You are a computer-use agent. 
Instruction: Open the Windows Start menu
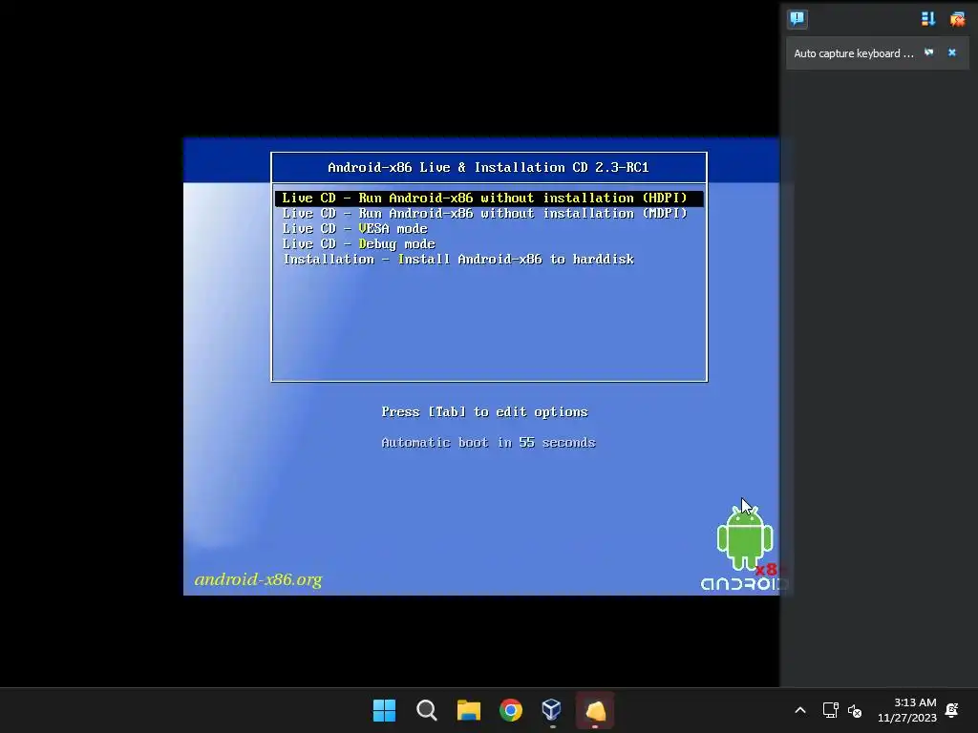[x=384, y=710]
